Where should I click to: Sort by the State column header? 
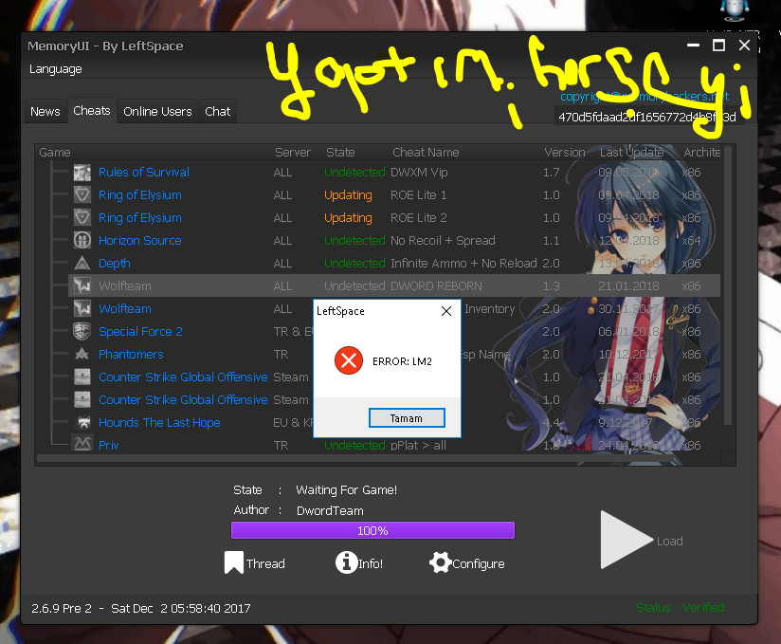tap(340, 153)
